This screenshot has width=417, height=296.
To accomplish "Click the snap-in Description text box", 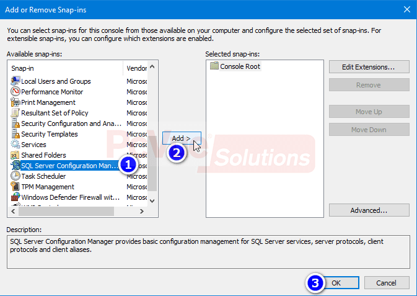I will point(208,252).
